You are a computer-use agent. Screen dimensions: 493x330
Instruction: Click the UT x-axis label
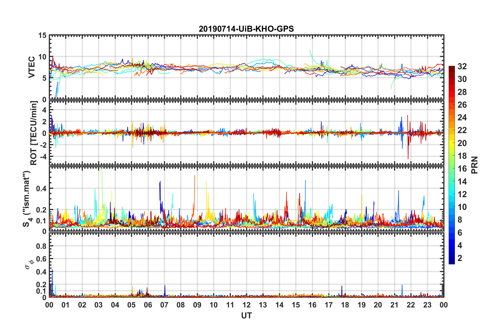click(246, 315)
